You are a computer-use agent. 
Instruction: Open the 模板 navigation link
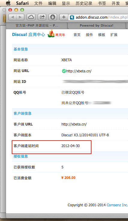click(x=102, y=35)
